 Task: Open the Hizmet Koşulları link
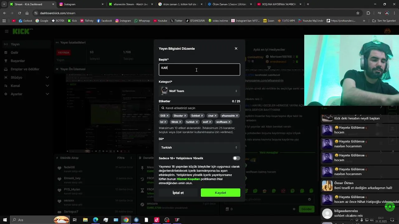pyautogui.click(x=188, y=179)
